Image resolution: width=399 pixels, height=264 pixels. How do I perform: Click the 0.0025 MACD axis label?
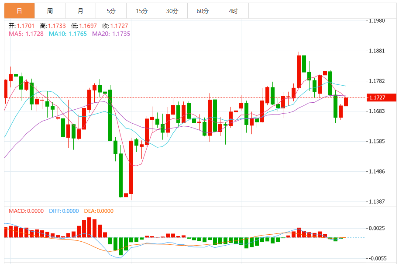[377, 228]
